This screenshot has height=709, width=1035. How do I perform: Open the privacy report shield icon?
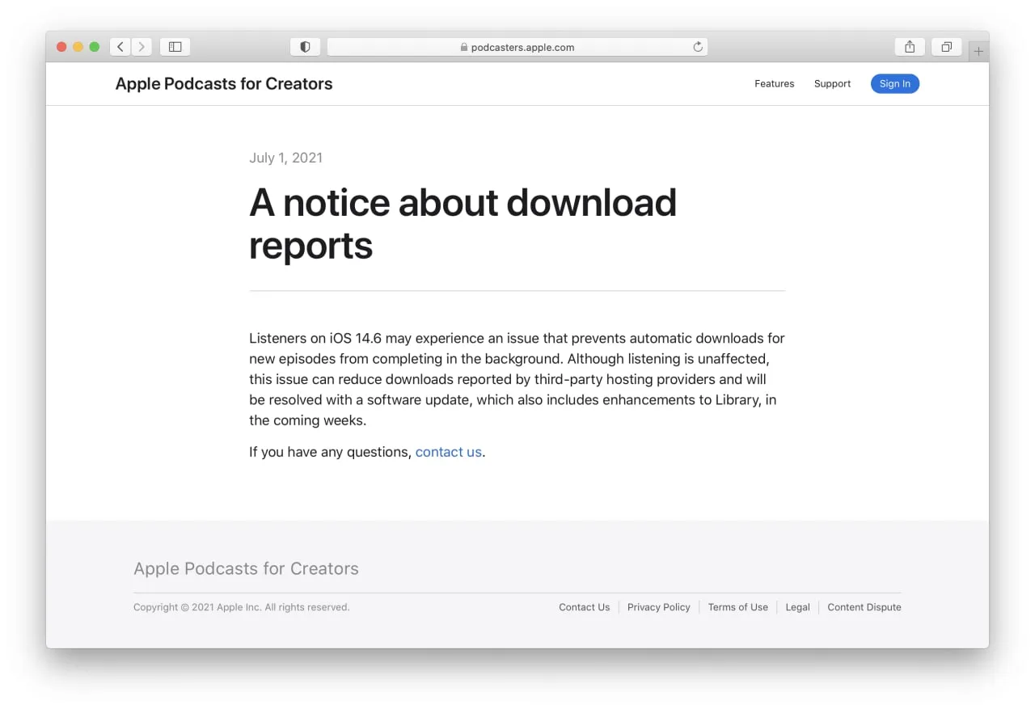point(305,47)
